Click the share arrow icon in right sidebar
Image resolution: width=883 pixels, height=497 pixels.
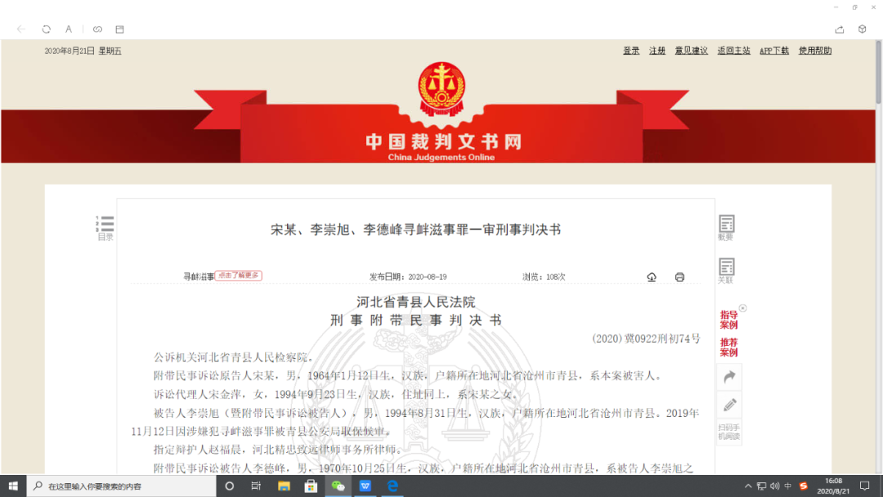(728, 376)
